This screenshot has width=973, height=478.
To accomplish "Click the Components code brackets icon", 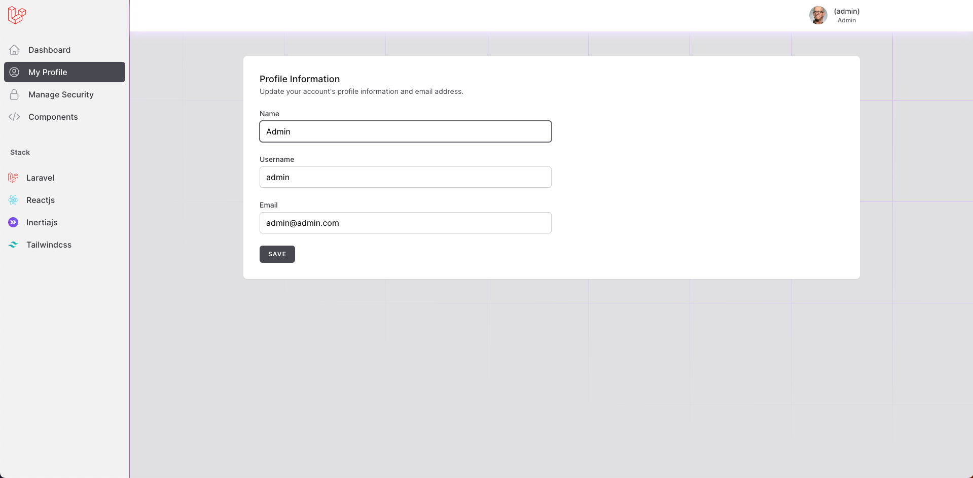I will 14,117.
